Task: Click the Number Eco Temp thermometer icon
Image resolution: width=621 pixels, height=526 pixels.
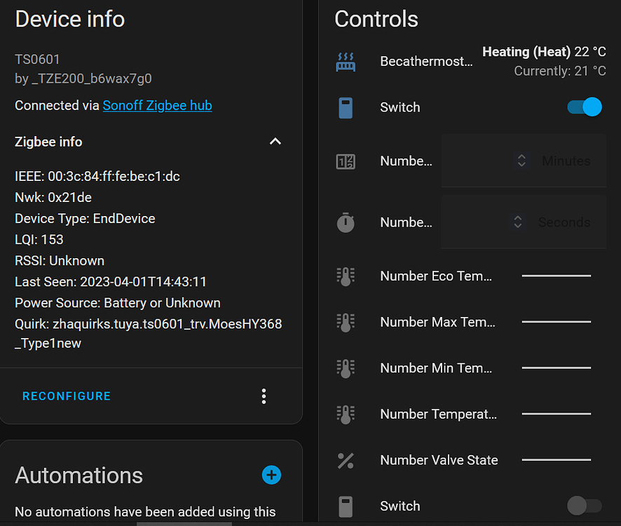Action: (x=346, y=276)
